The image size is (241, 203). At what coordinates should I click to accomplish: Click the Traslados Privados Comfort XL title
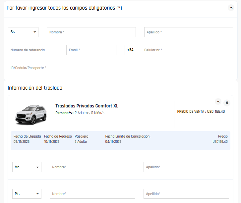[x=87, y=106]
